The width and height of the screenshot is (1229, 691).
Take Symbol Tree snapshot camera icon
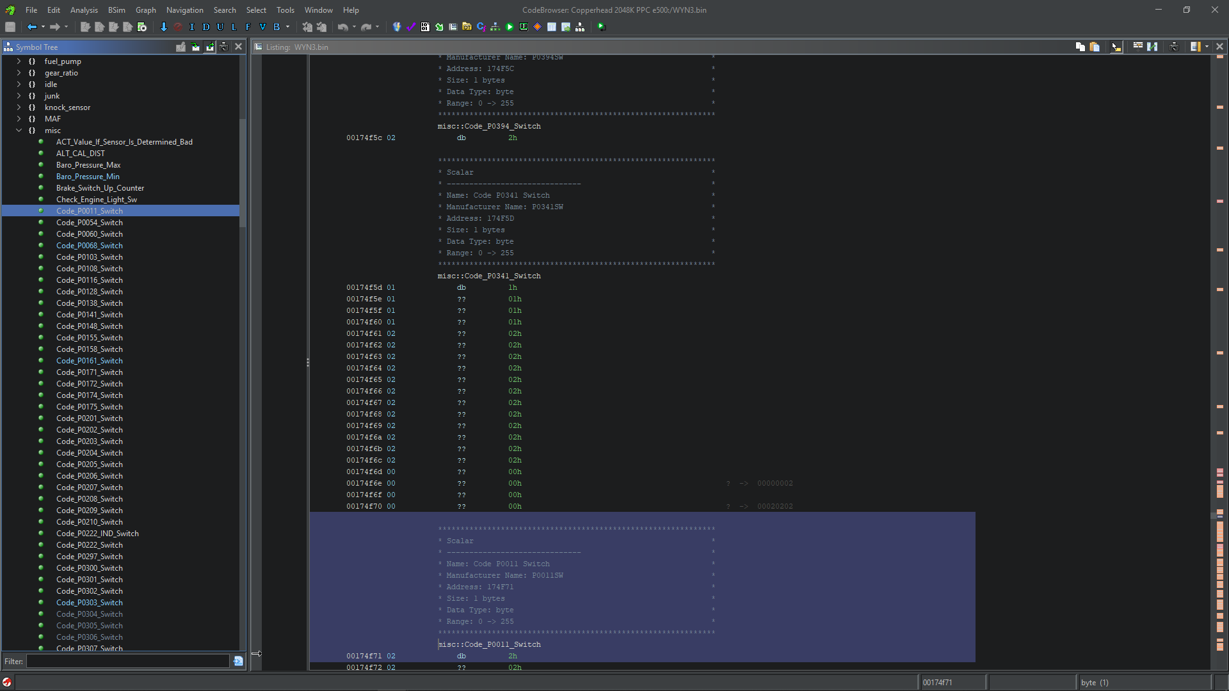point(223,47)
